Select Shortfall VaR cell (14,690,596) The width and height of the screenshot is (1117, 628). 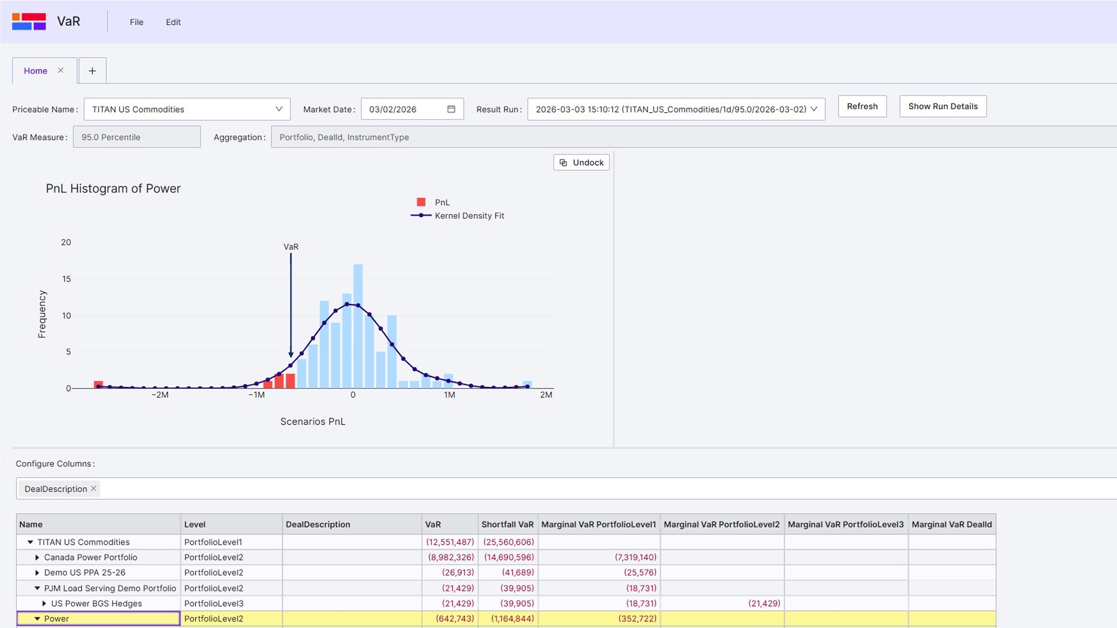[508, 557]
